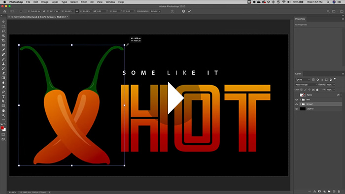
Task: Select the Pen tool
Action: [3, 92]
